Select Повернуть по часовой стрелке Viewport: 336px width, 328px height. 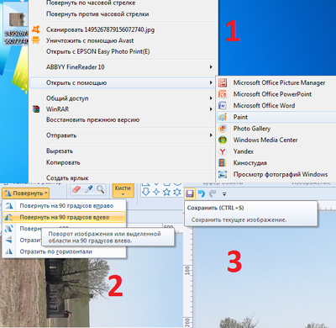pyautogui.click(x=91, y=3)
